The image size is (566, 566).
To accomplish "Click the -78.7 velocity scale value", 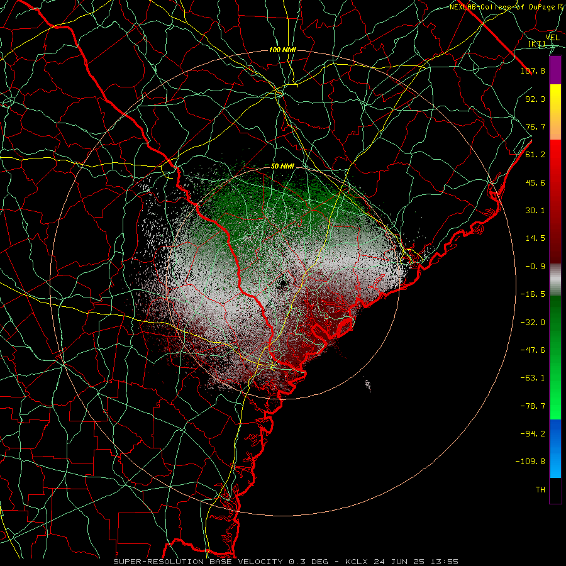I will coord(533,406).
